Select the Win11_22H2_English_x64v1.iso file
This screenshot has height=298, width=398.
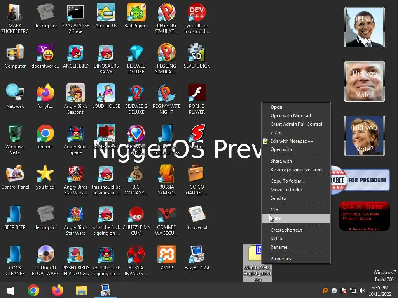coord(258,263)
